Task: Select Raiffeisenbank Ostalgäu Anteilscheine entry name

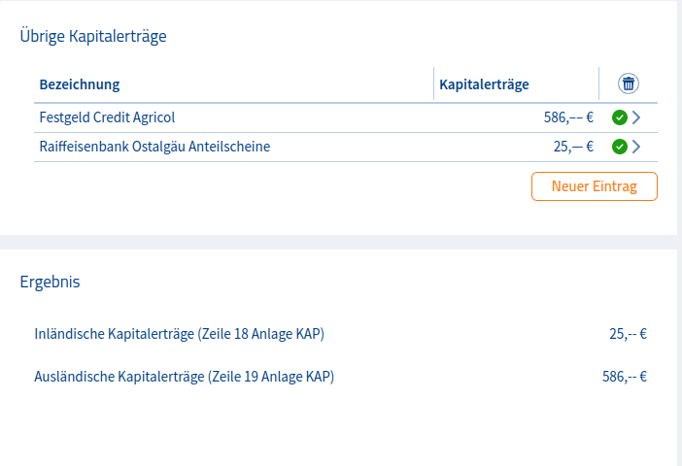Action: point(154,148)
